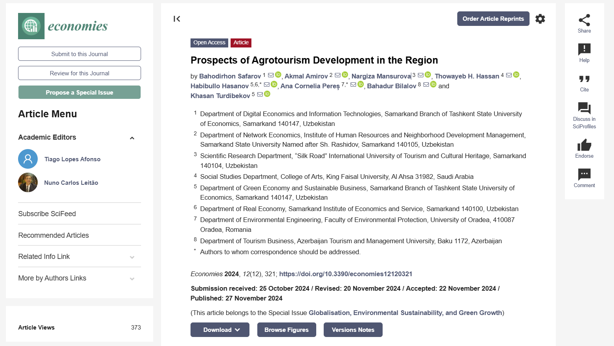Click Bahodirhon Safarov's email envelope icon

coord(271,75)
